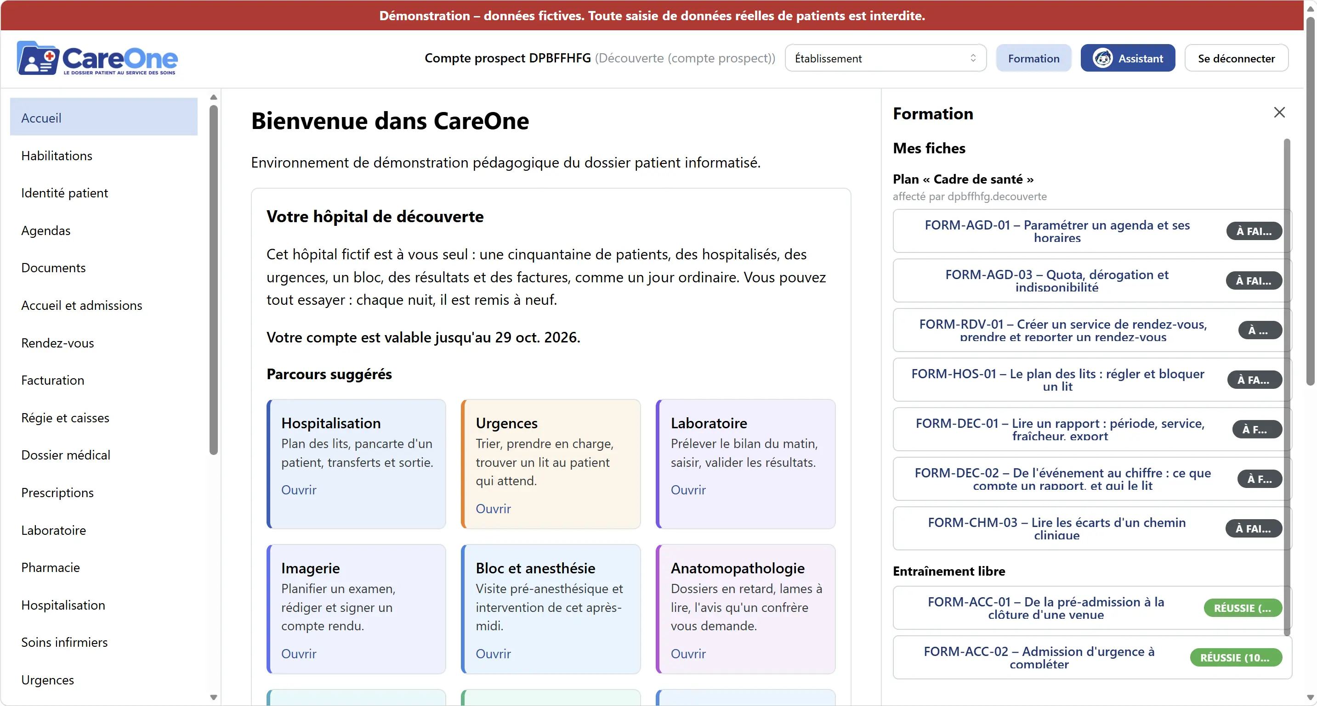Open Régie et caisses
The image size is (1317, 706).
click(104, 417)
